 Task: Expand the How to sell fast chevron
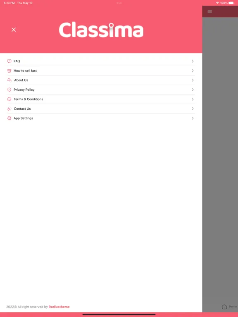(193, 71)
